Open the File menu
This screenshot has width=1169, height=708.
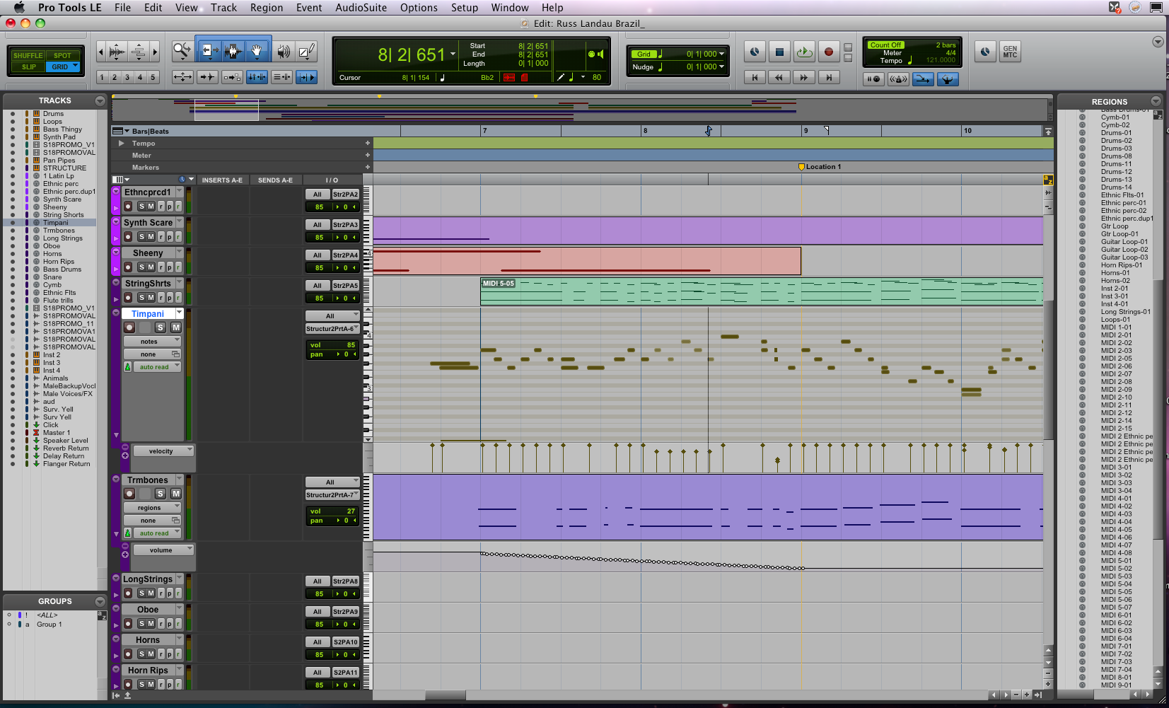[122, 8]
